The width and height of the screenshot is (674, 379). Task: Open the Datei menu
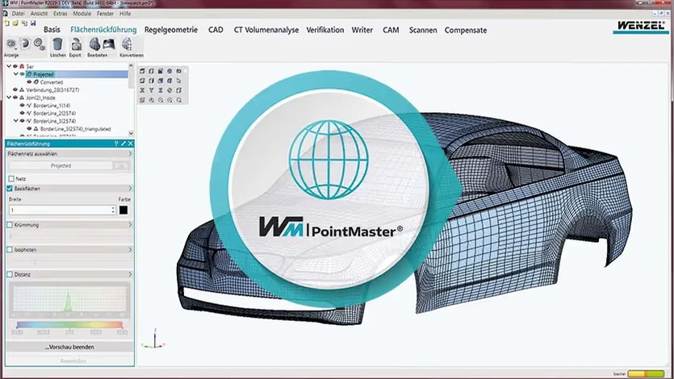click(18, 14)
